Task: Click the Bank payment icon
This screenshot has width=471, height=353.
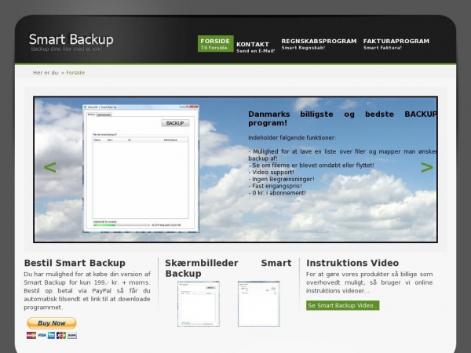Action: (x=72, y=335)
